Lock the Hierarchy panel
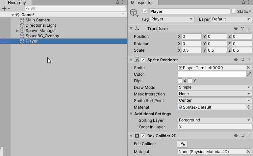This screenshot has width=253, height=156. (x=117, y=2)
